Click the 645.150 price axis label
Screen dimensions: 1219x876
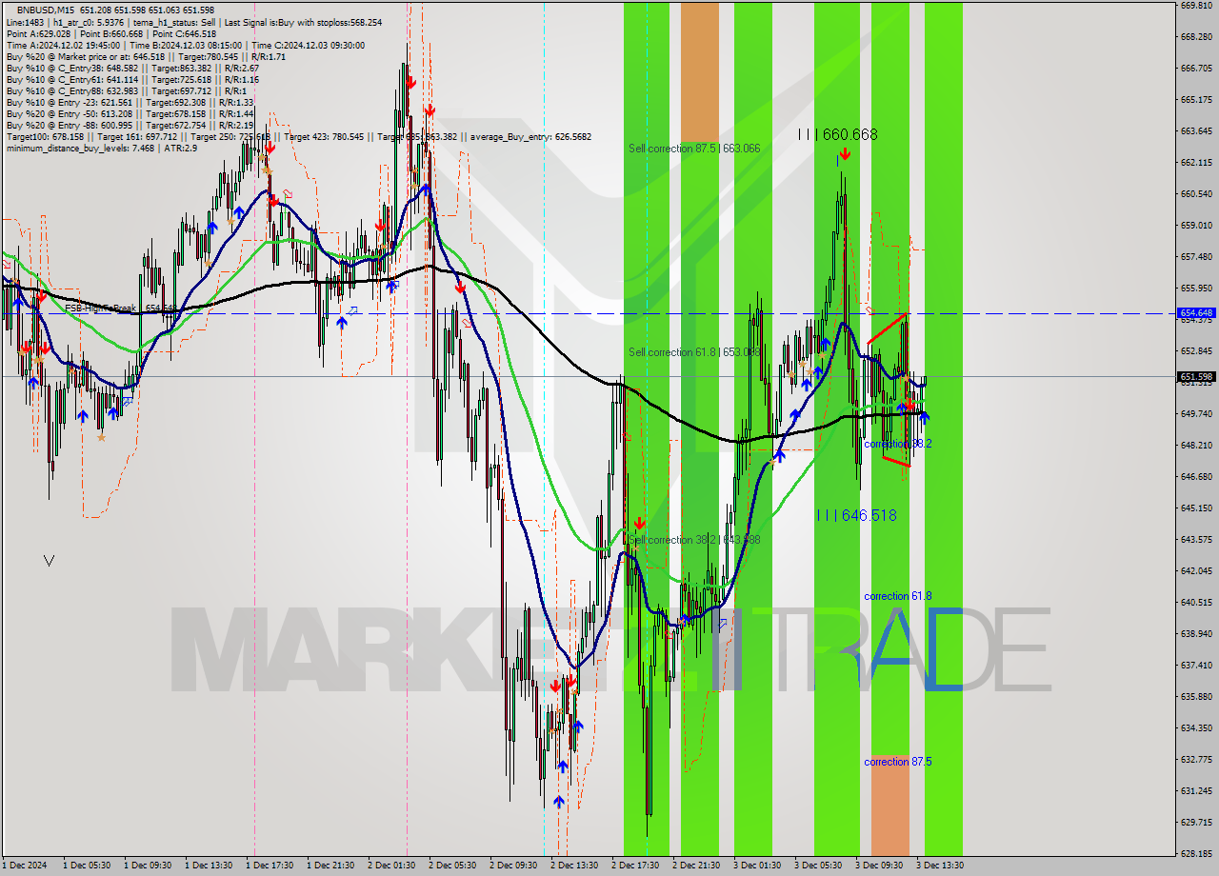(1195, 508)
